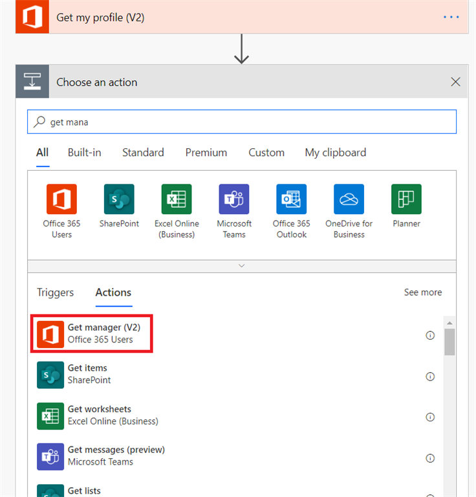This screenshot has height=497, width=476.
Task: Choose the Get lists action
Action: (235, 490)
